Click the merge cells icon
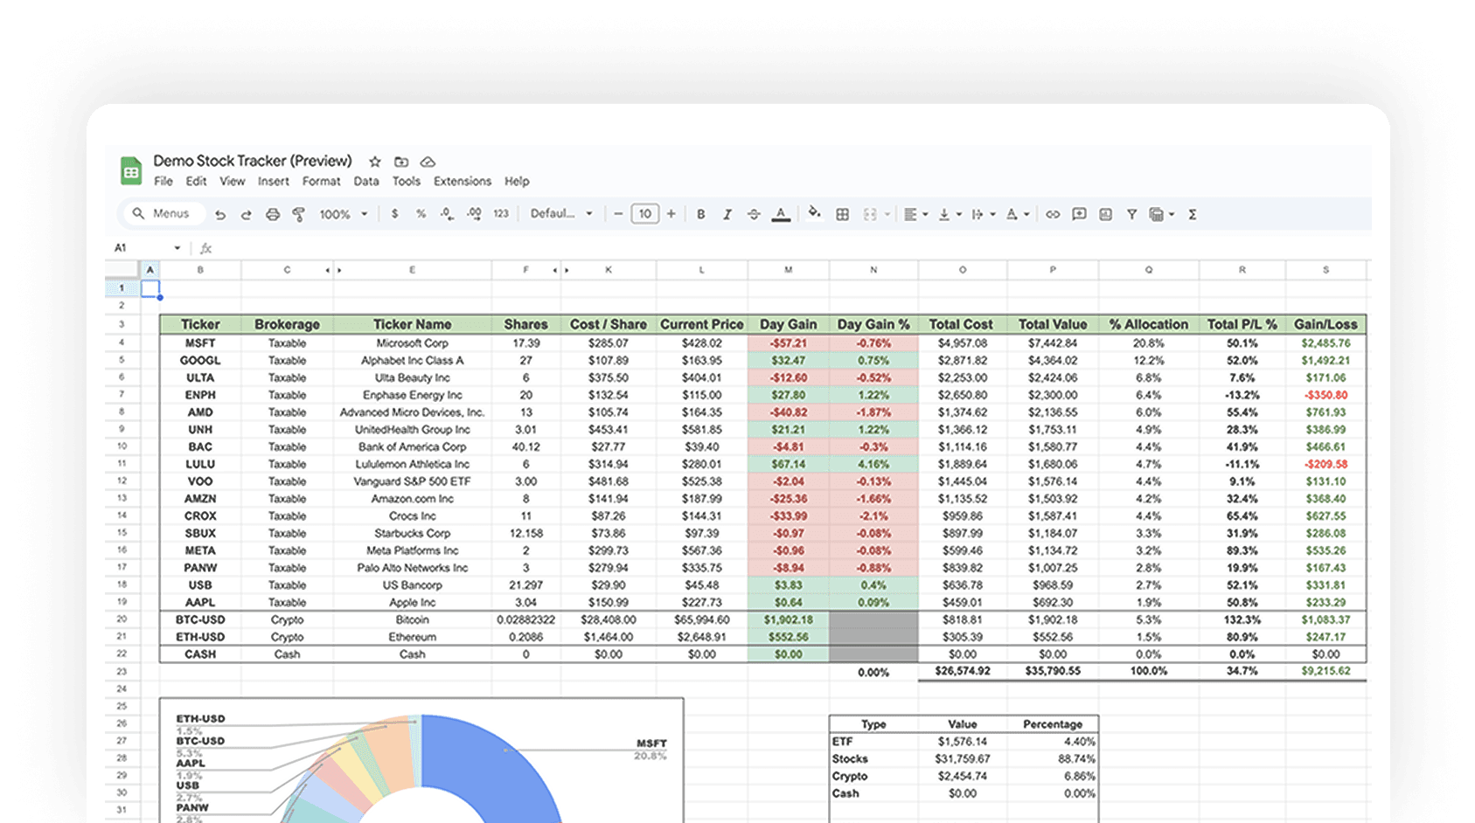Image resolution: width=1475 pixels, height=823 pixels. pyautogui.click(x=870, y=214)
